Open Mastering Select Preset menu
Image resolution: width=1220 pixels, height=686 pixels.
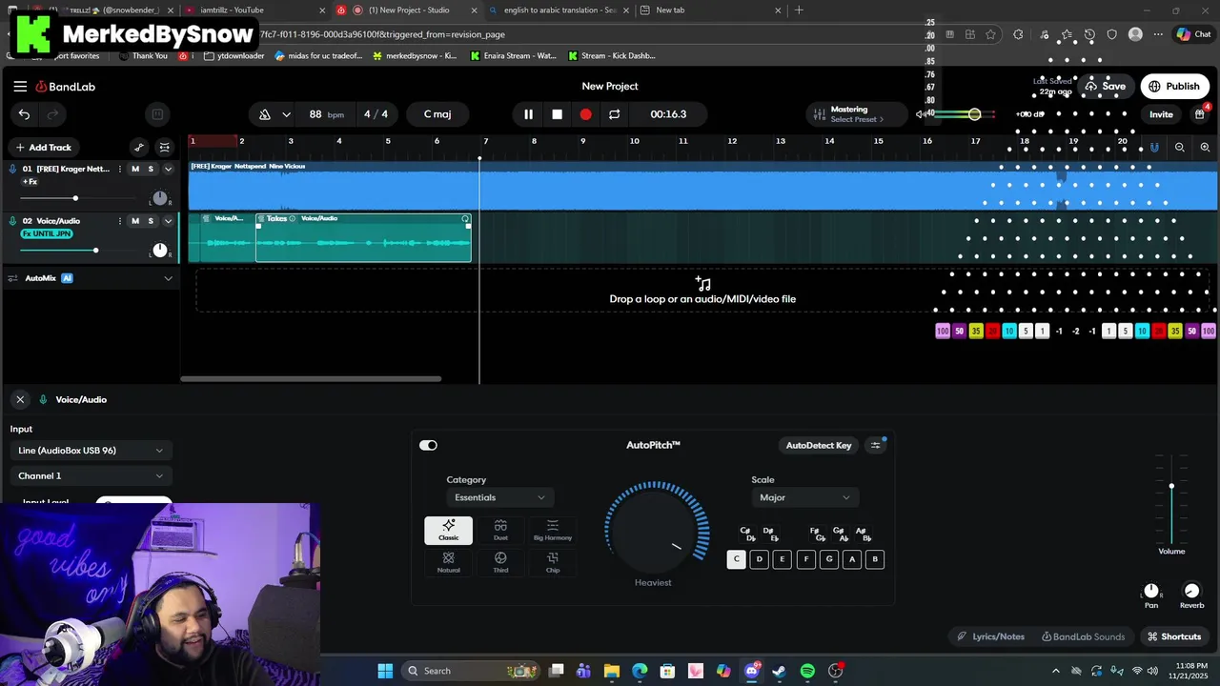pyautogui.click(x=857, y=119)
